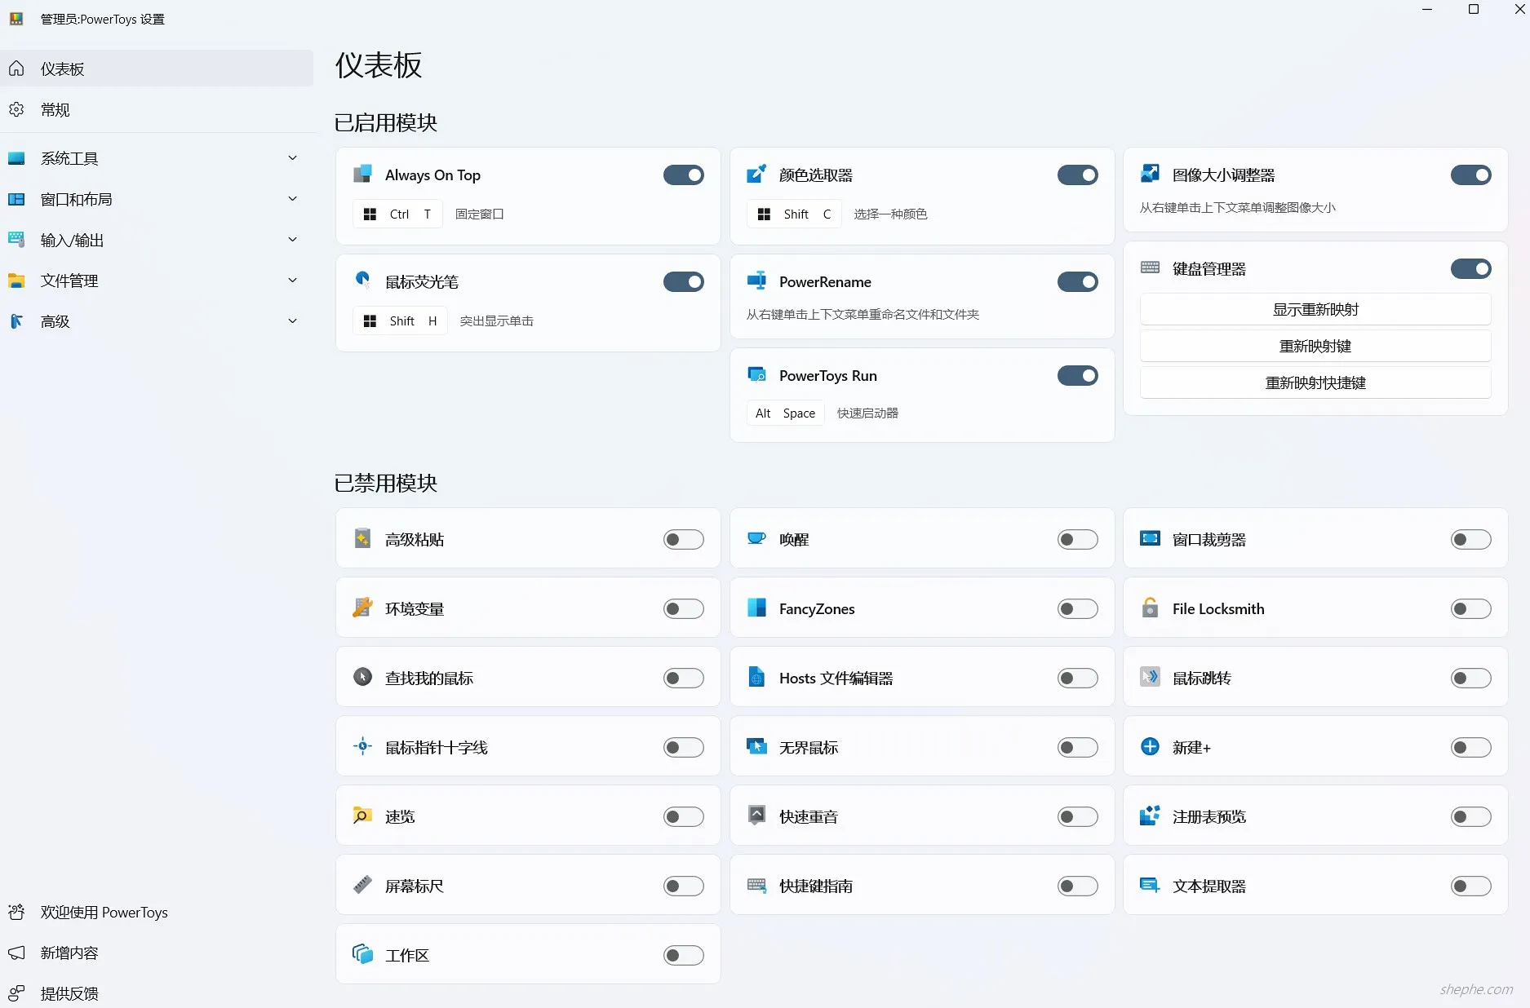Click the 颜色选取器 eyedropper icon

757,175
